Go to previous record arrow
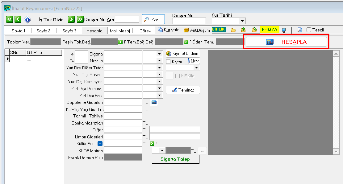Screen dimensions: 343x184 18,19
